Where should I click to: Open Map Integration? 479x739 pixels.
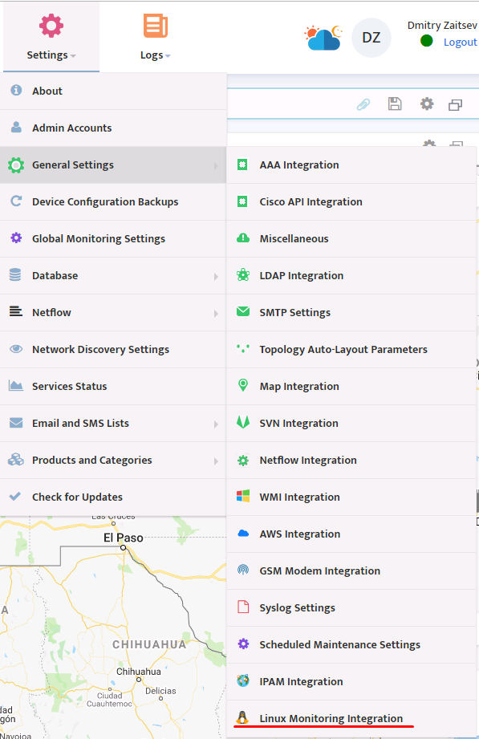[x=351, y=387]
